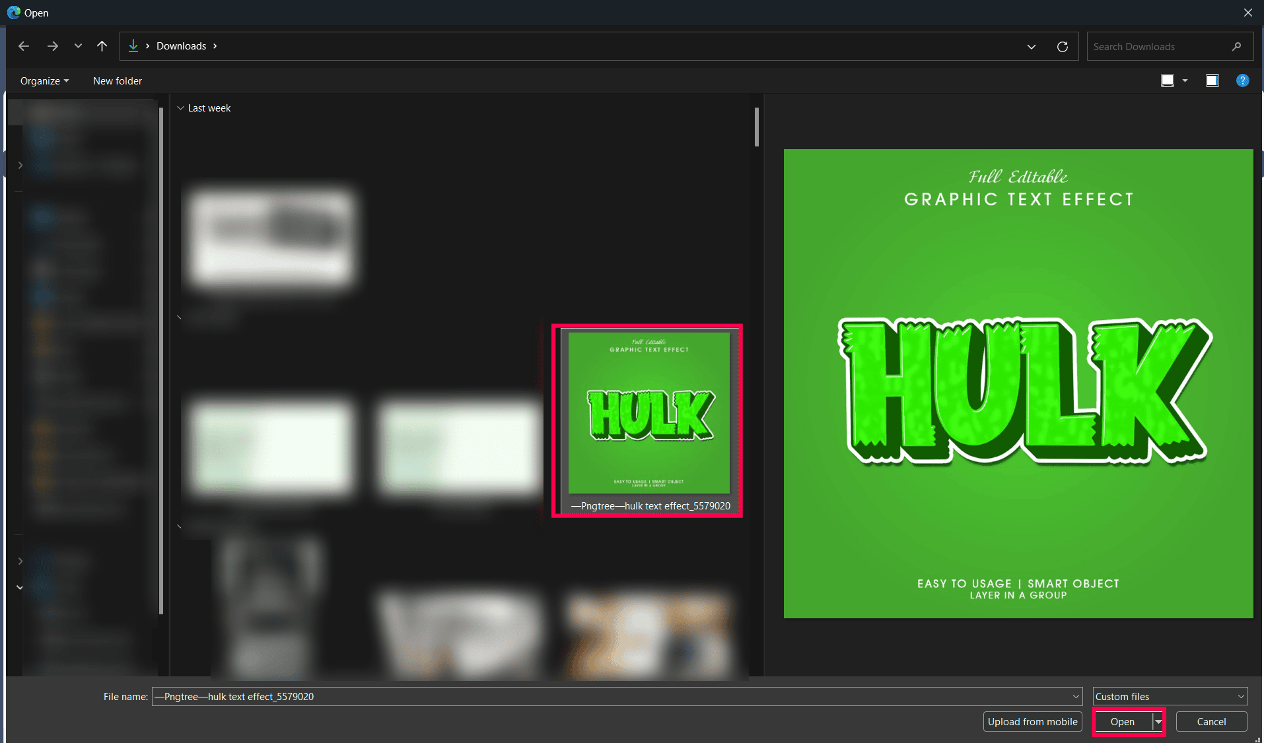
Task: Create a New folder
Action: (x=118, y=81)
